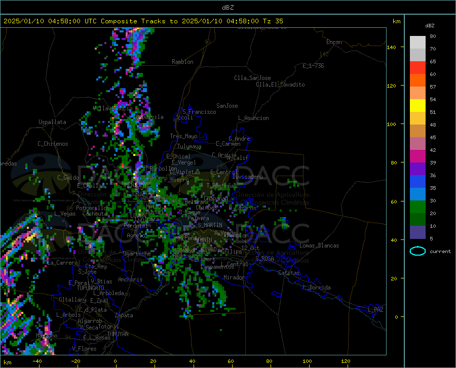
Task: Click the Potrerillos label
Action: tap(93, 208)
